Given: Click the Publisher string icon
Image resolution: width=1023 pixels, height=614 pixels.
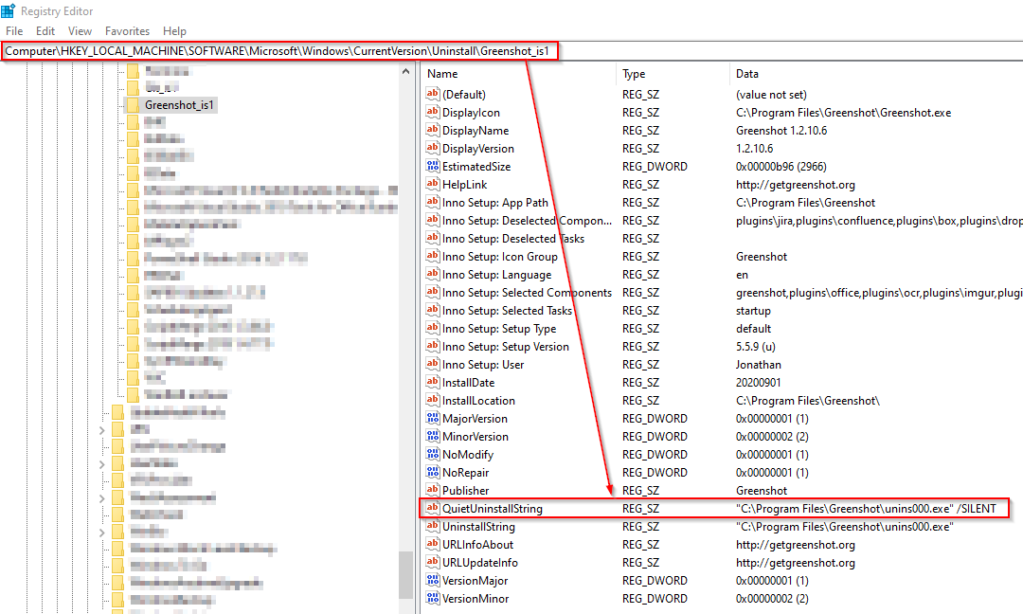Looking at the screenshot, I should click(433, 490).
